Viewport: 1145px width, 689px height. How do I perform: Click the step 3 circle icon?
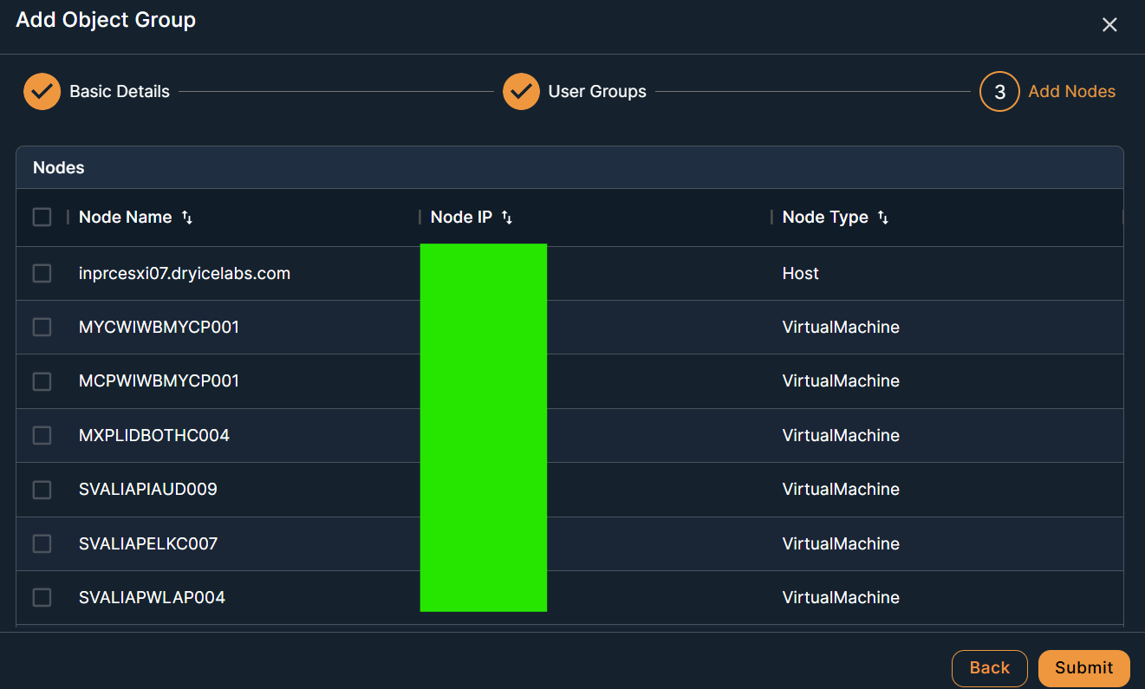click(999, 91)
